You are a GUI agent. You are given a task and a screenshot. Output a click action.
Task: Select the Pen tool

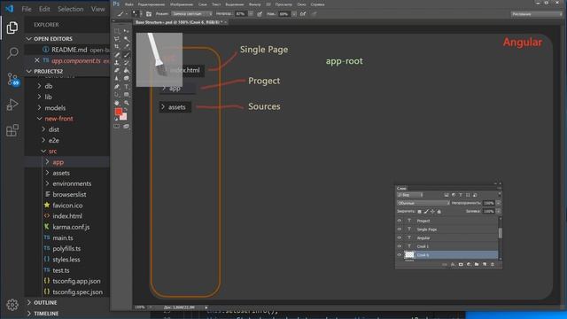[x=116, y=87]
